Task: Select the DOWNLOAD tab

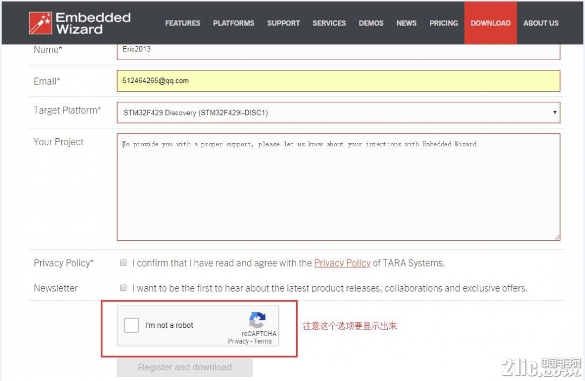Action: click(x=490, y=23)
